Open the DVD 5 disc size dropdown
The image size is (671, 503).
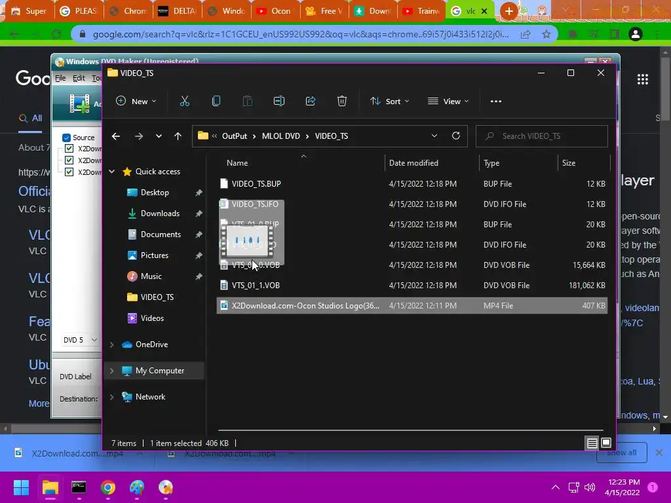[x=81, y=340]
